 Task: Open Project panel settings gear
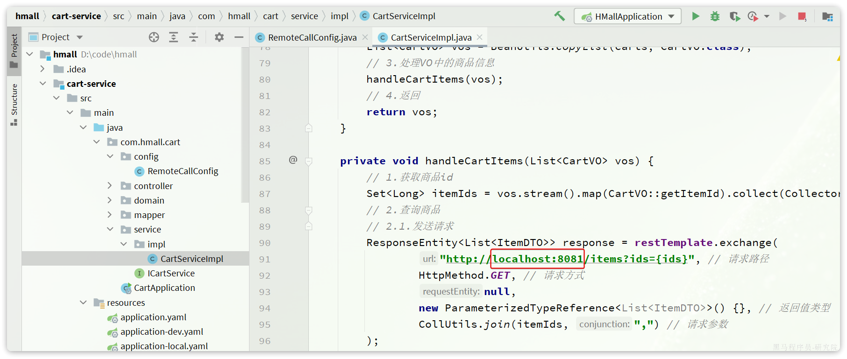point(219,37)
